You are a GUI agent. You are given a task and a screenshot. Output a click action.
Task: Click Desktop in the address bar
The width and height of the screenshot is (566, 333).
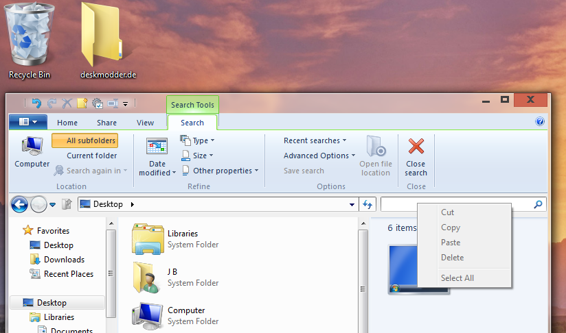coord(108,204)
